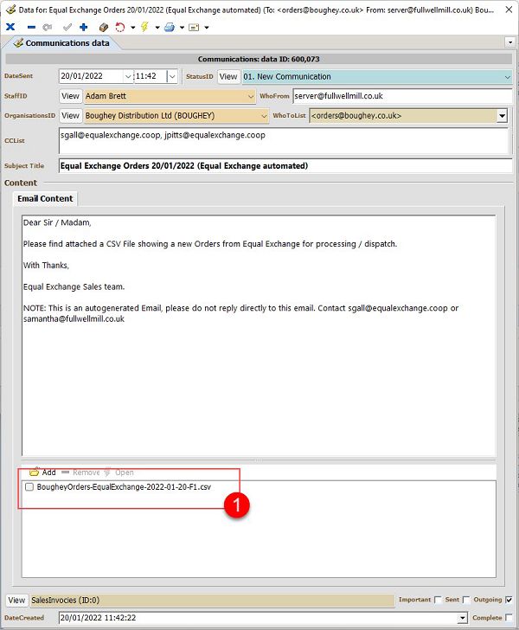Image resolution: width=519 pixels, height=630 pixels.
Task: Click View button next to StatusID
Action: (x=228, y=76)
